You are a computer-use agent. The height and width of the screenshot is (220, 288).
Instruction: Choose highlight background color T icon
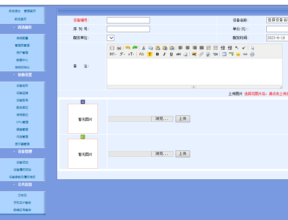(x=150, y=54)
